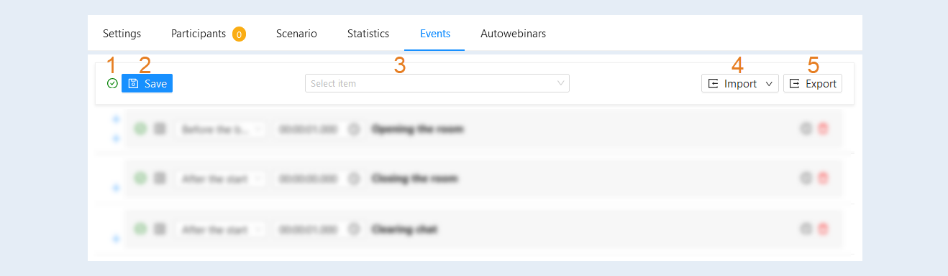Check the box on Closing the room row
The image size is (948, 276).
(x=160, y=178)
